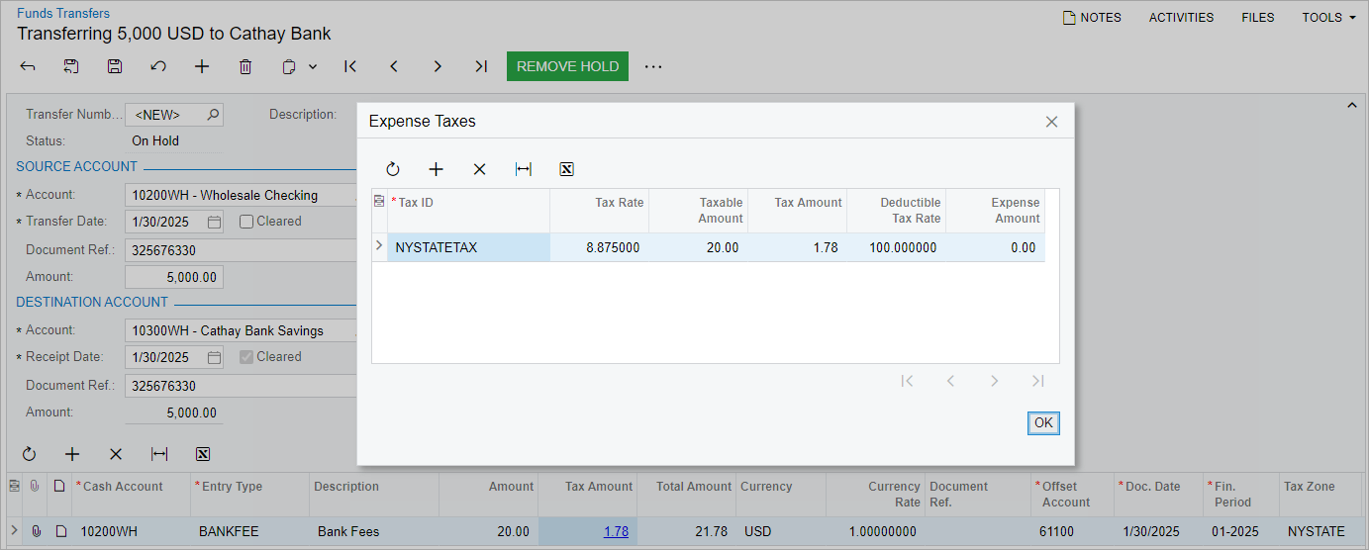Open the 1.78 tax amount link
Image resolution: width=1369 pixels, height=550 pixels.
click(x=616, y=531)
